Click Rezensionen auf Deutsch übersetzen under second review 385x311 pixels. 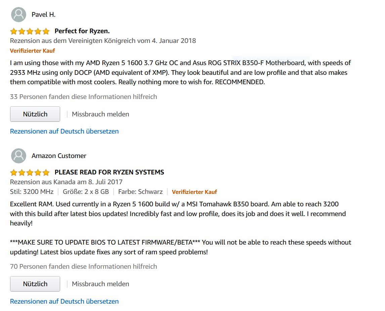tap(64, 301)
